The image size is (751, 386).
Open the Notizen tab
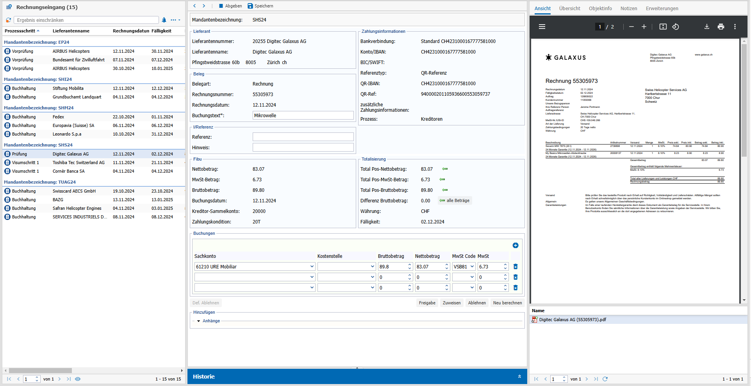click(x=629, y=9)
